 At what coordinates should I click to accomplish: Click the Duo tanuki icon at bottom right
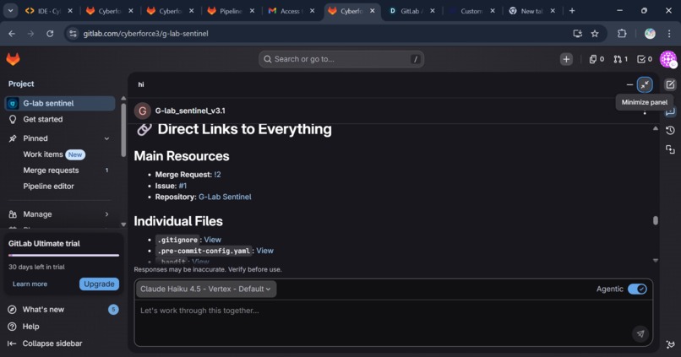(670, 344)
